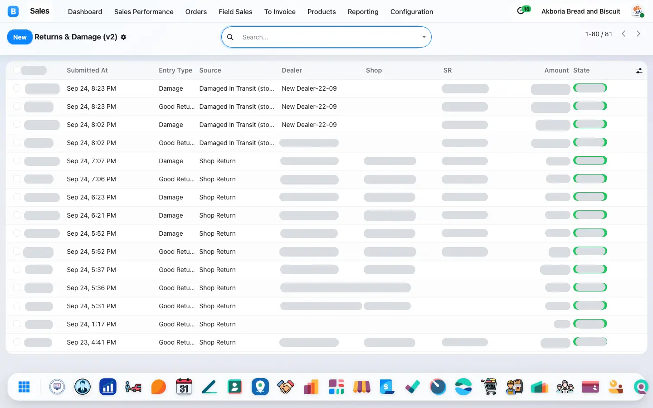Tick the select-all checkbox in table header

pos(17,70)
